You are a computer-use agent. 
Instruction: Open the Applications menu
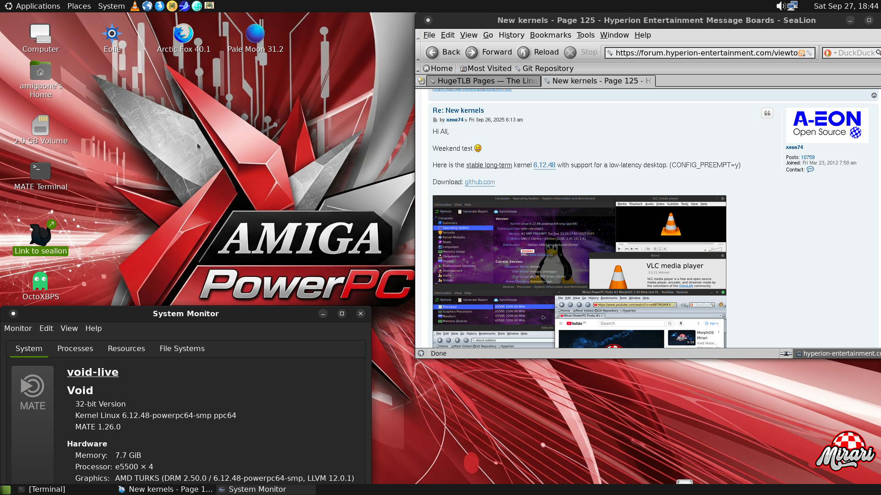point(32,6)
